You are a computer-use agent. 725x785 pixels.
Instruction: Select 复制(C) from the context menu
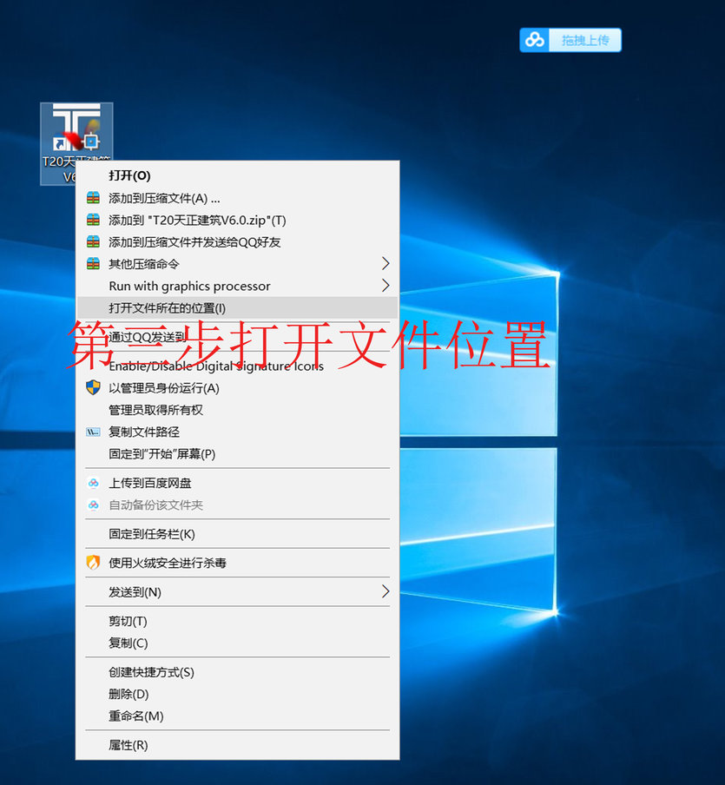[237, 643]
